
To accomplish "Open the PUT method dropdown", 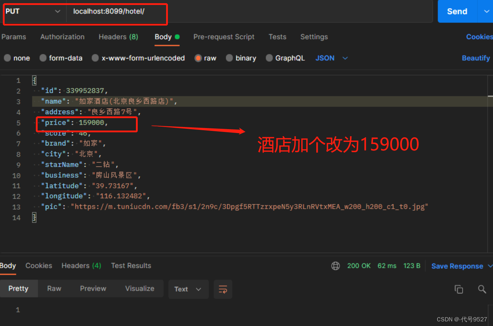I will 33,11.
